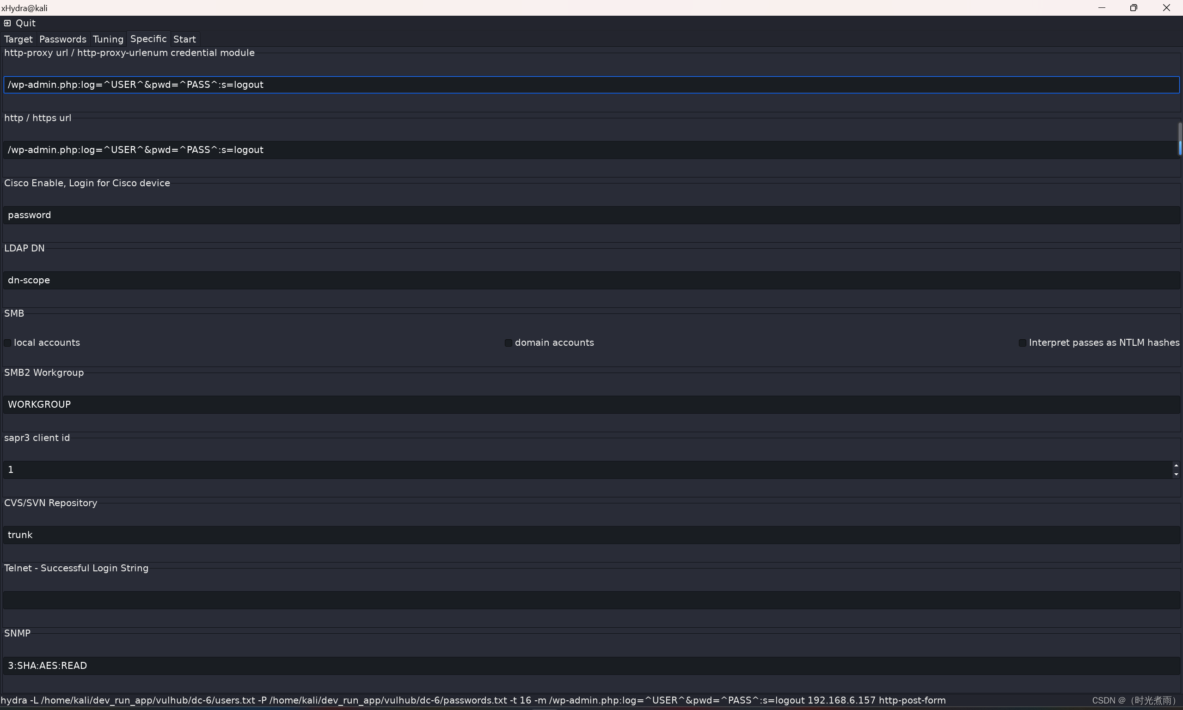Click the xHydra@kali window title
This screenshot has width=1183, height=710.
tap(25, 8)
